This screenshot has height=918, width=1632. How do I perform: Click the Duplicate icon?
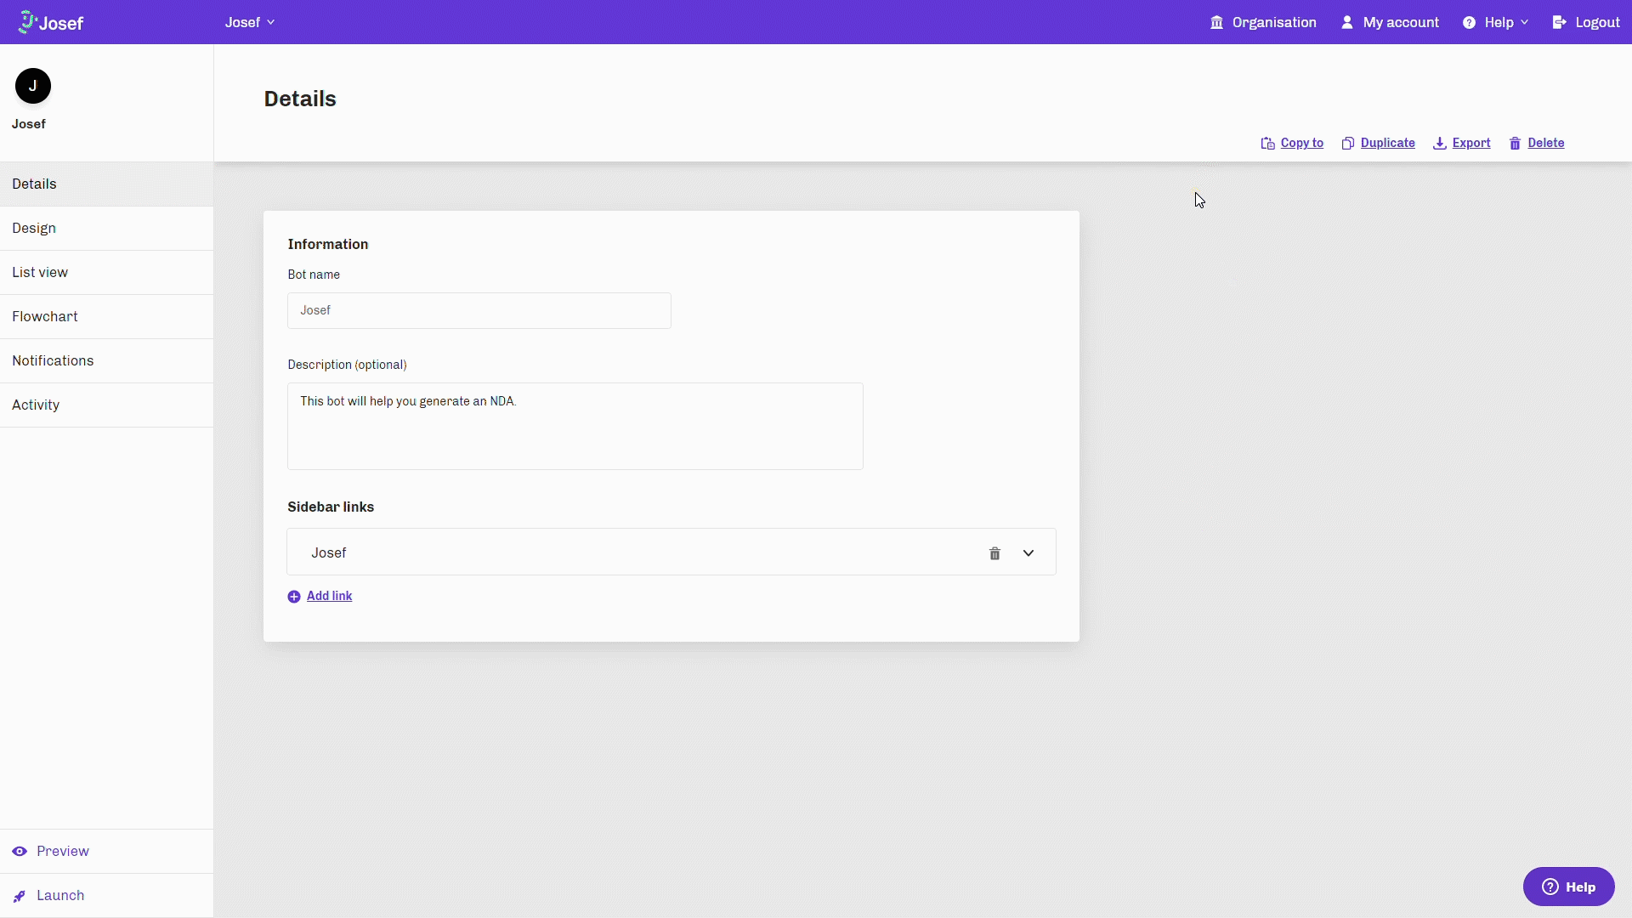pyautogui.click(x=1348, y=143)
